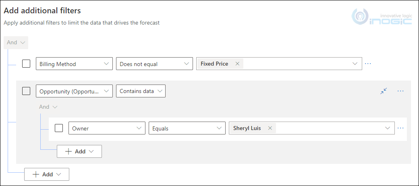Expand the Fixed Price value dropdown arrow
The width and height of the screenshot is (419, 186).
pyautogui.click(x=355, y=64)
